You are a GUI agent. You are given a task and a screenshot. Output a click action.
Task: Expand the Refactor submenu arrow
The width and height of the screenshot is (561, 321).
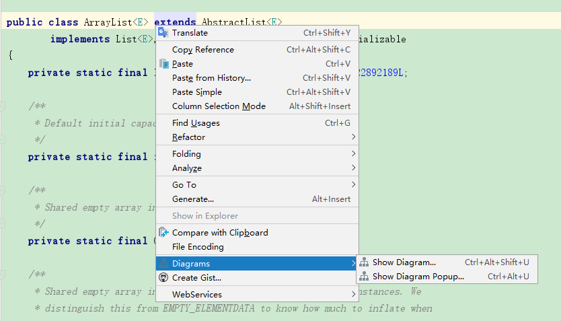353,137
